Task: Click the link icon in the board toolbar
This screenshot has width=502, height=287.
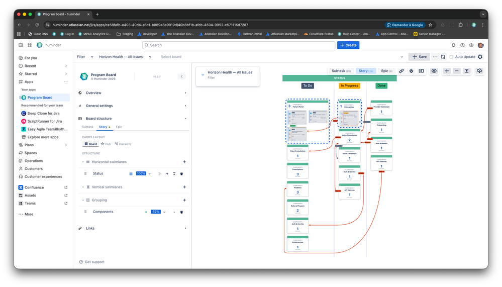Action: click(x=401, y=71)
